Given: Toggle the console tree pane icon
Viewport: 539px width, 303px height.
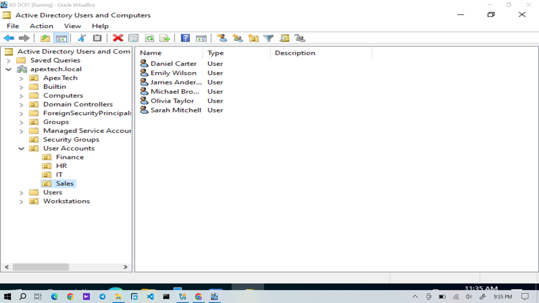Looking at the screenshot, I should coord(61,38).
